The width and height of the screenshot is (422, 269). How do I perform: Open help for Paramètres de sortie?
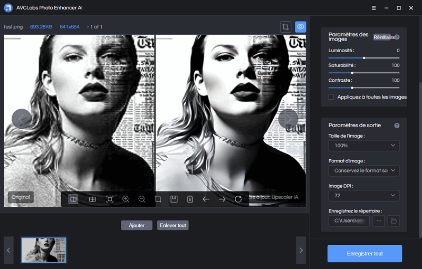coord(397,126)
